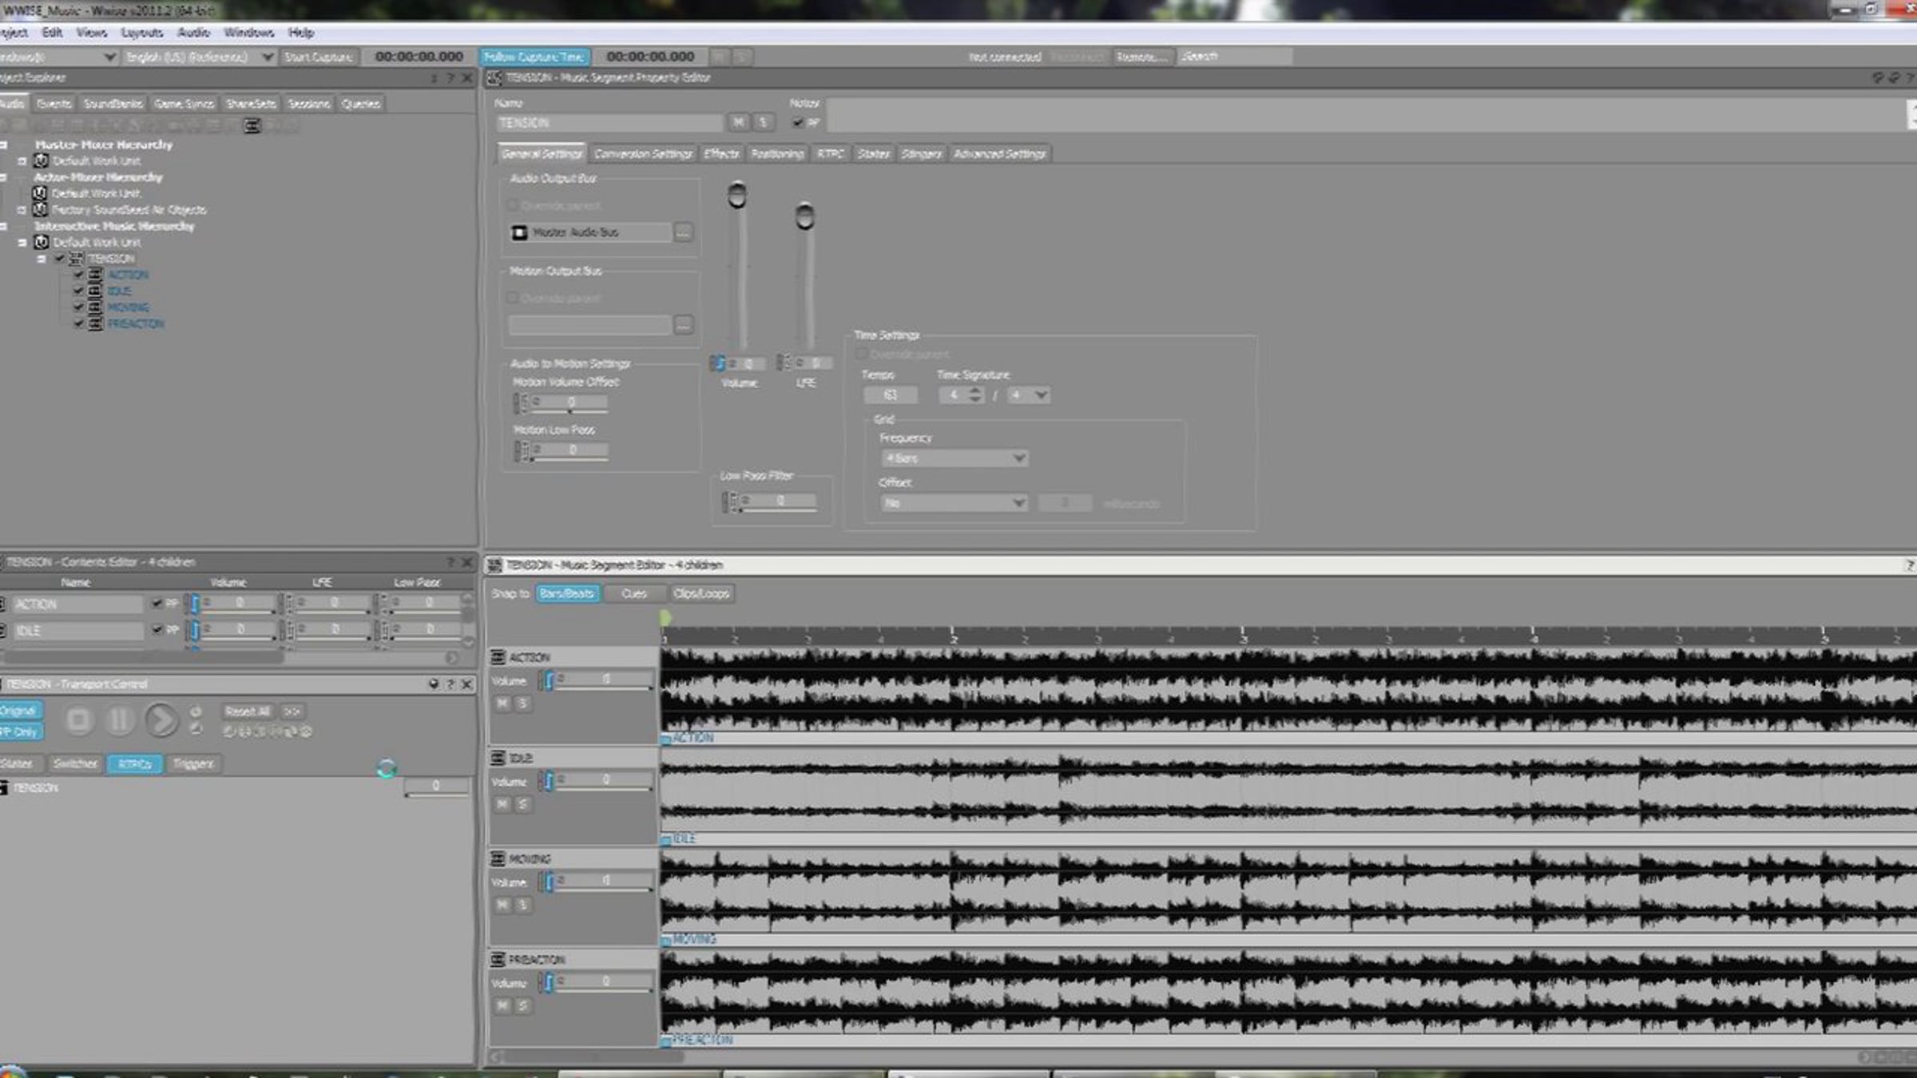Enable Override parent under Audio Output Bus
Screen dimensions: 1917x1078
(514, 205)
